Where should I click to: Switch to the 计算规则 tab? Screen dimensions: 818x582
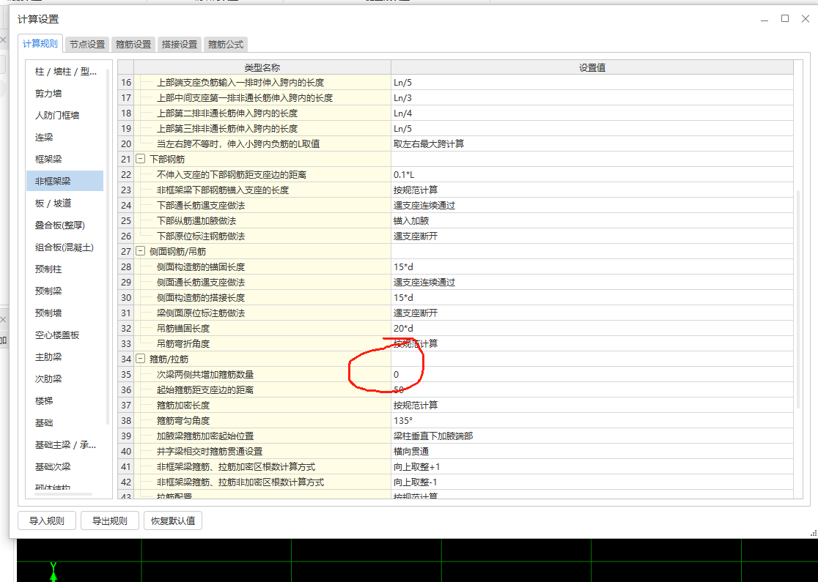pyautogui.click(x=40, y=44)
